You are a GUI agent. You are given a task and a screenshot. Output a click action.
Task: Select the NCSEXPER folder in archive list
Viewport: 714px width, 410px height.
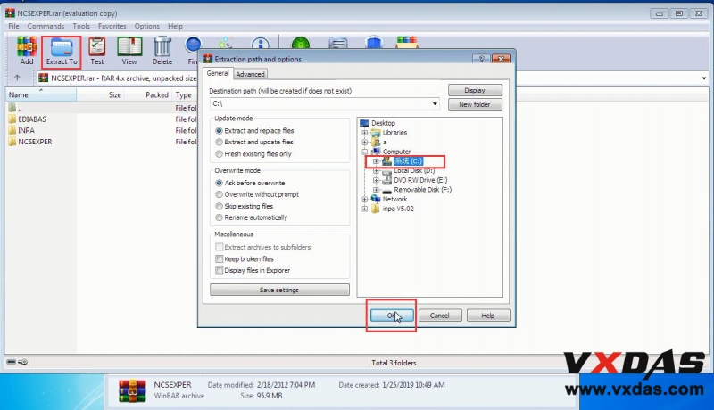coord(35,142)
